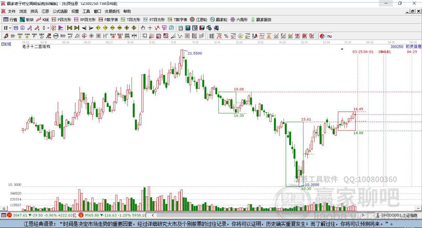Launch the 江恩轮 tool
Viewport: 422px width, 228px height.
(198, 19)
